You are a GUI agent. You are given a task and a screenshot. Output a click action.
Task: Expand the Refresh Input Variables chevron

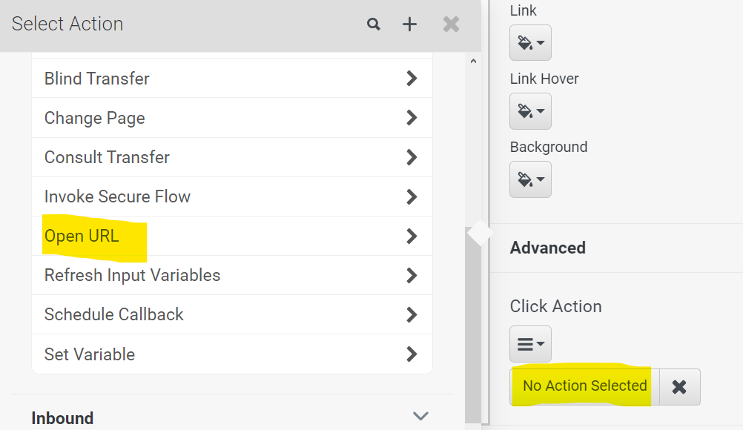(412, 275)
